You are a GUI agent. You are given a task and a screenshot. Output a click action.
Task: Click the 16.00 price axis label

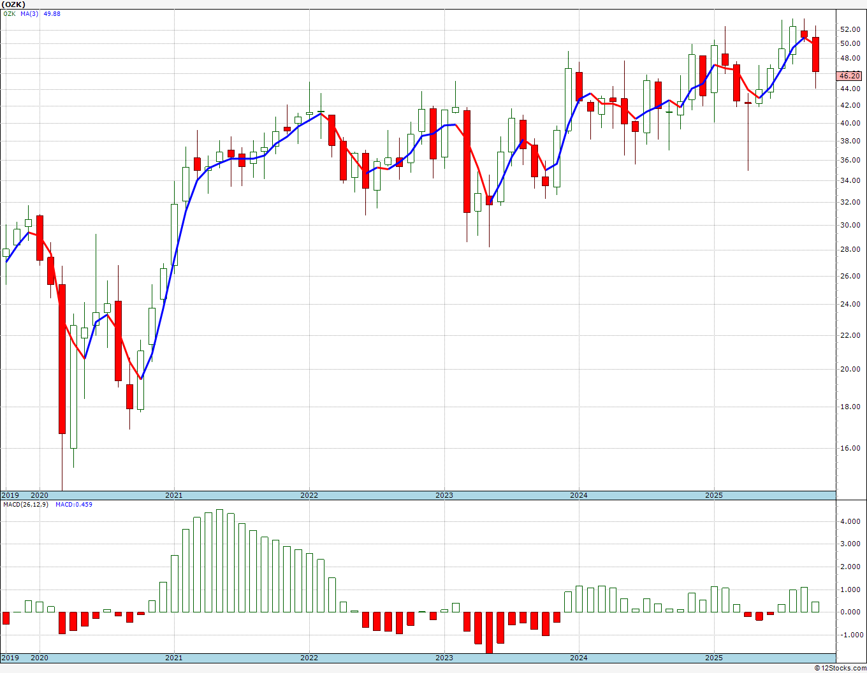point(849,448)
